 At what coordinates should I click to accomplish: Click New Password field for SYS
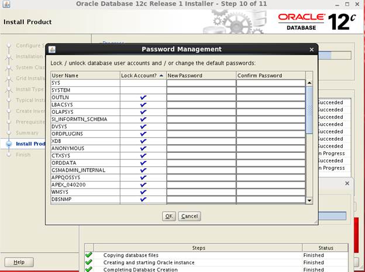(x=201, y=83)
